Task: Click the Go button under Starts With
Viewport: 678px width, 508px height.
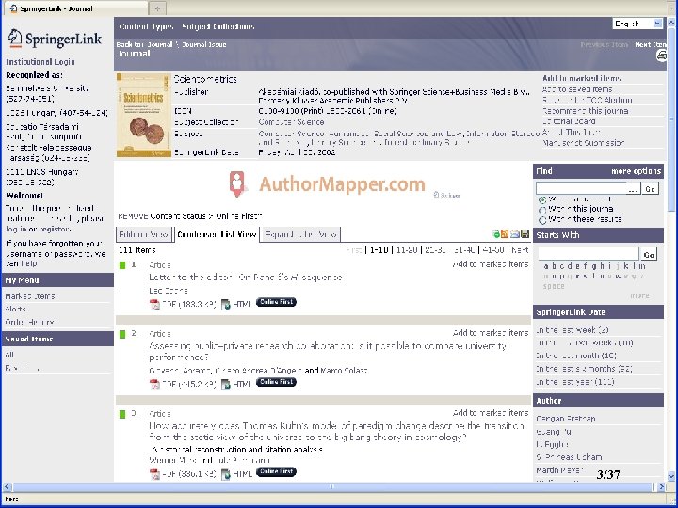Action: pos(649,254)
